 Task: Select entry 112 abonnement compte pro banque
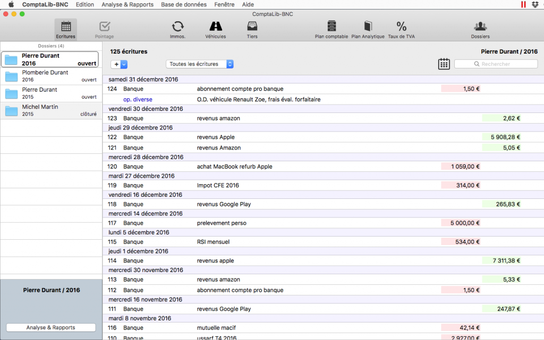(324, 290)
